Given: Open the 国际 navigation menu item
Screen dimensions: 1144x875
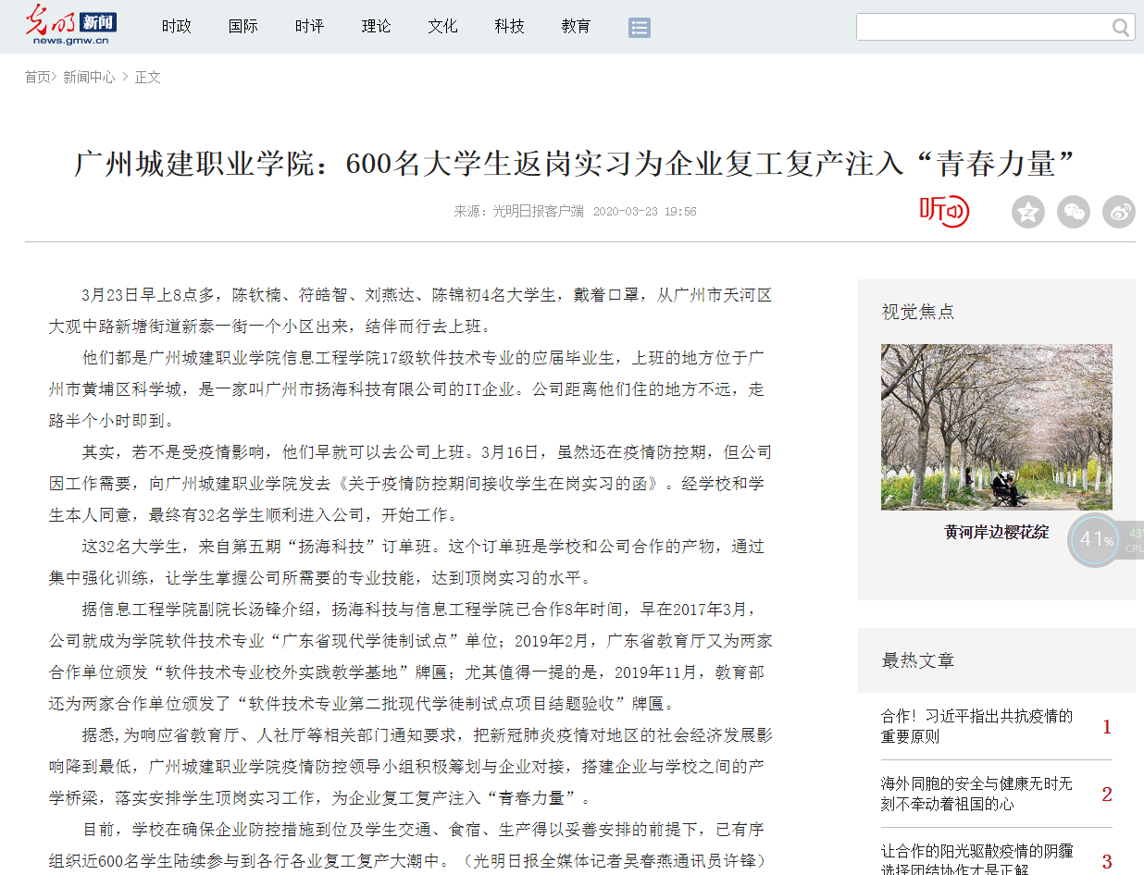Looking at the screenshot, I should pyautogui.click(x=242, y=26).
